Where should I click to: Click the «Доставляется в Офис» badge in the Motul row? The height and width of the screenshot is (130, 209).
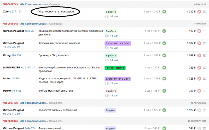click(x=118, y=79)
